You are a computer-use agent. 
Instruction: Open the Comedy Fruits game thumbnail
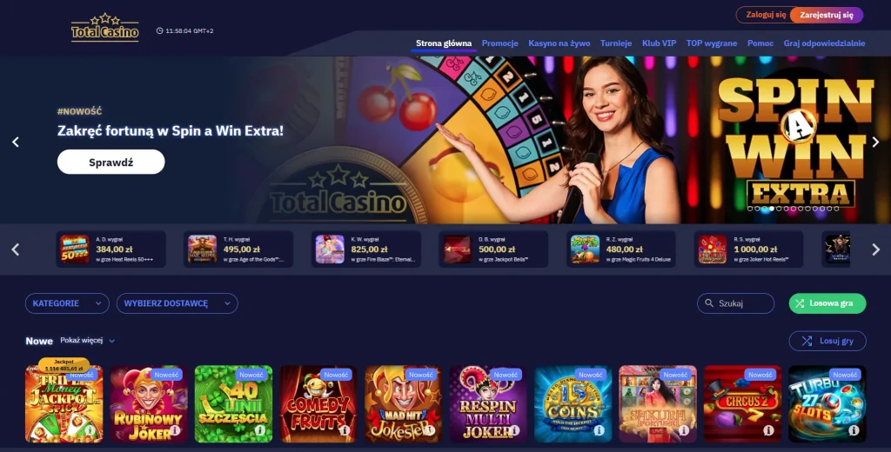click(x=318, y=404)
